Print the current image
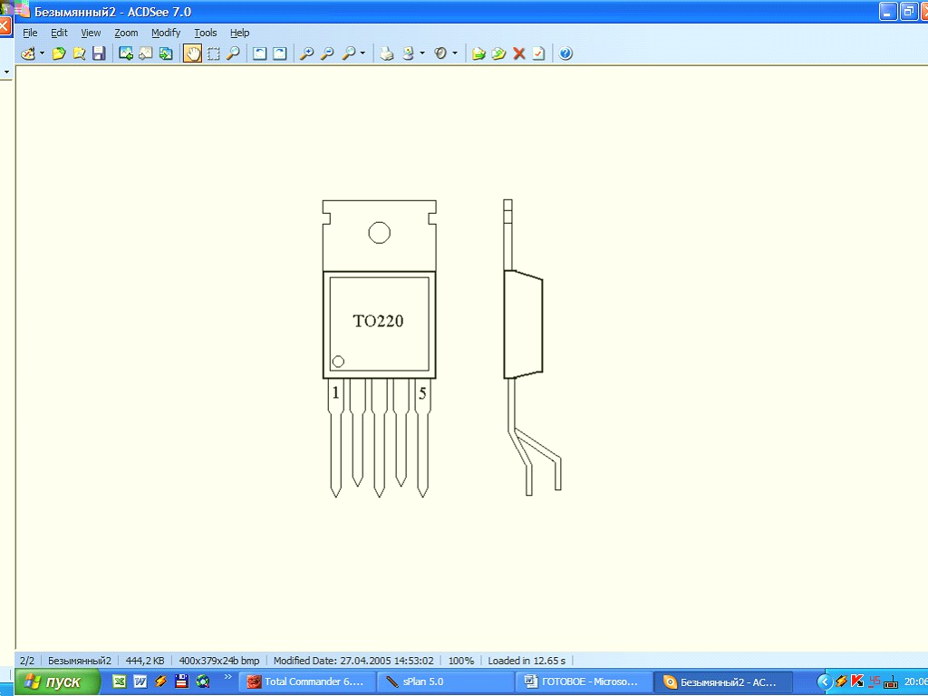This screenshot has width=928, height=696. [387, 53]
